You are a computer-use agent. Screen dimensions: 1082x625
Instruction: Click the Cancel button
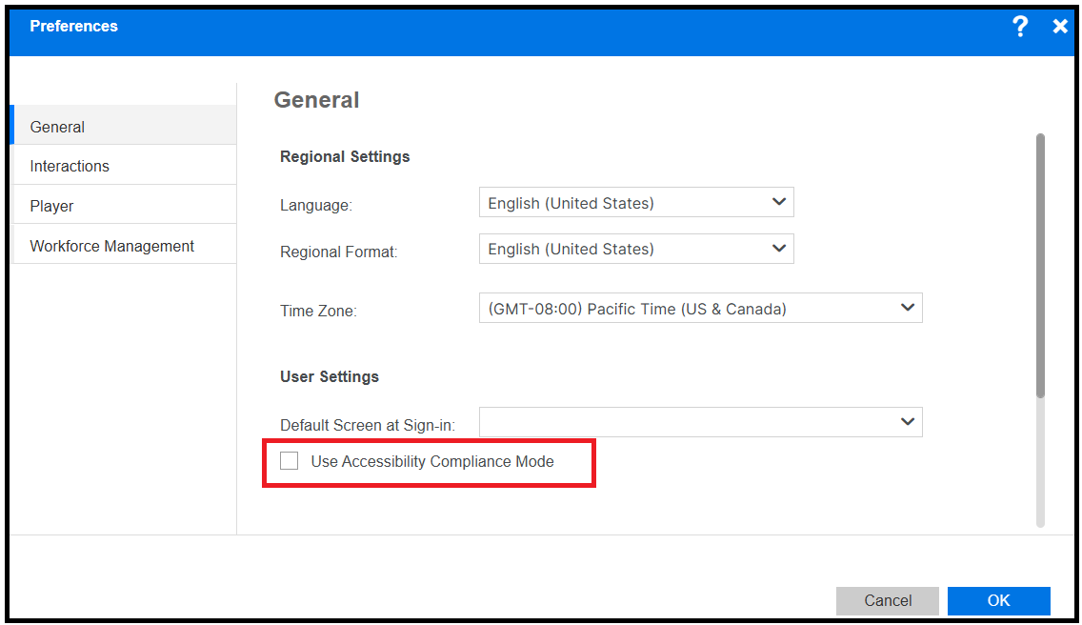tap(888, 601)
